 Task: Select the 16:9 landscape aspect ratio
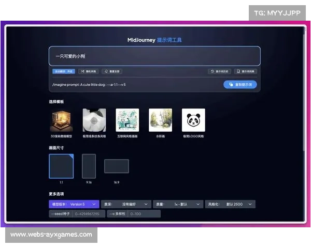click(x=116, y=166)
